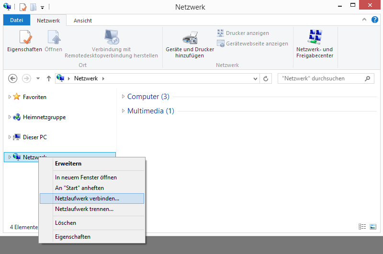
Task: Open the Quick Access Toolbar customize dropdown
Action: pyautogui.click(x=42, y=8)
